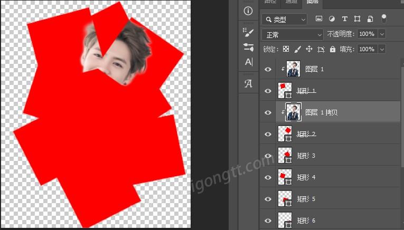The width and height of the screenshot is (404, 230).
Task: Hide the 矩形 5 layer
Action: [268, 199]
